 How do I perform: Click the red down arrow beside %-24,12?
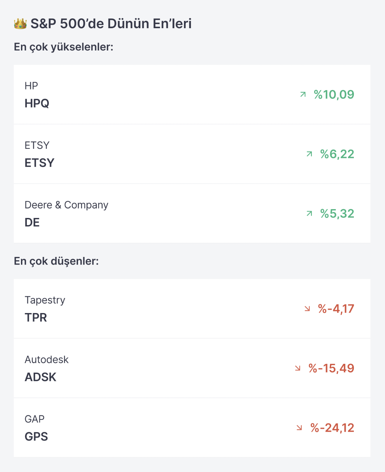point(299,428)
